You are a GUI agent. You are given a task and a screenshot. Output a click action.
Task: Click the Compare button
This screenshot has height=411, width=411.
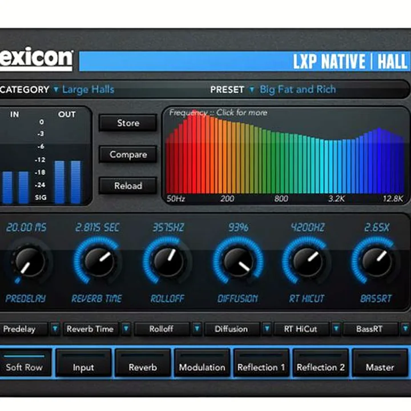(128, 154)
